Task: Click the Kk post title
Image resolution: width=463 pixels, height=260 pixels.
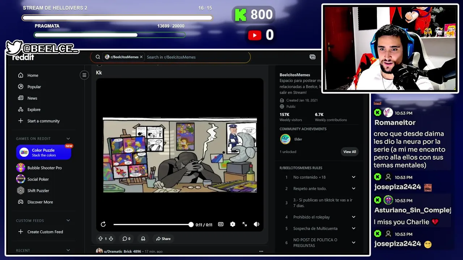Action: click(99, 73)
